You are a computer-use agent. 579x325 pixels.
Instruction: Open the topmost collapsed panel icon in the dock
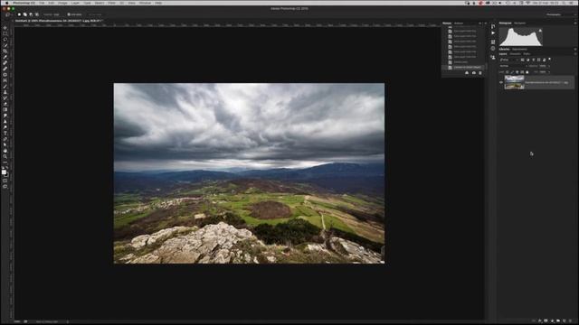(493, 26)
